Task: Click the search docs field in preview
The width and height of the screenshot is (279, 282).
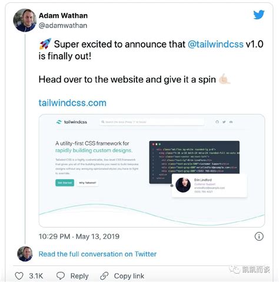Action: pos(152,122)
